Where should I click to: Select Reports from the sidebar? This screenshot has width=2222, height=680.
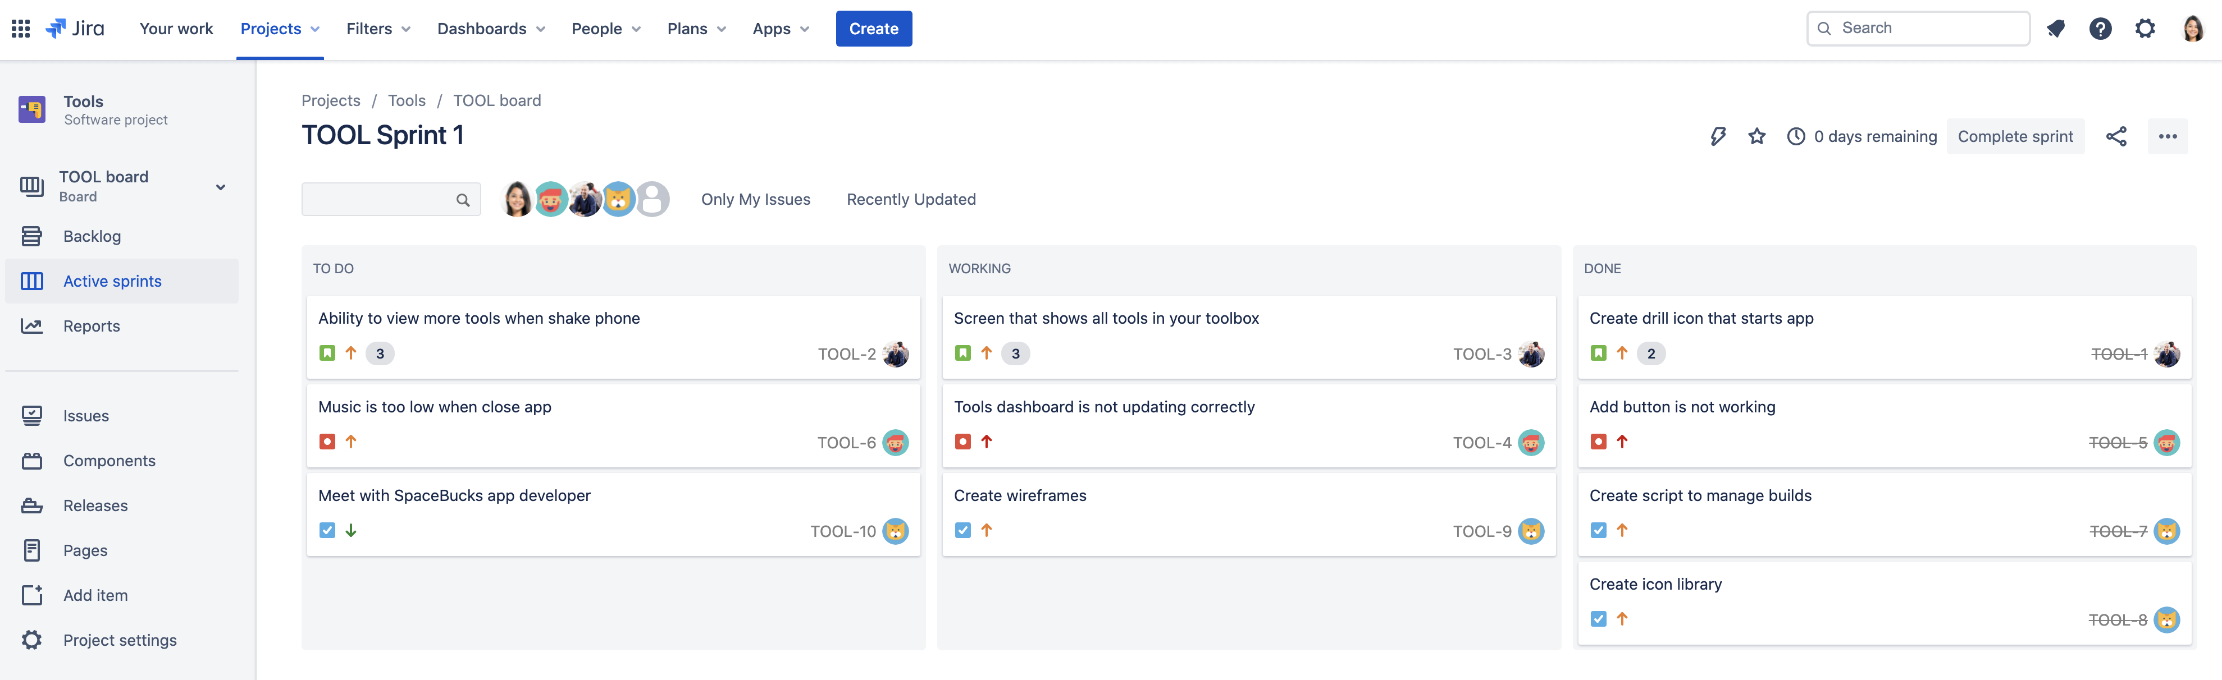(x=92, y=326)
